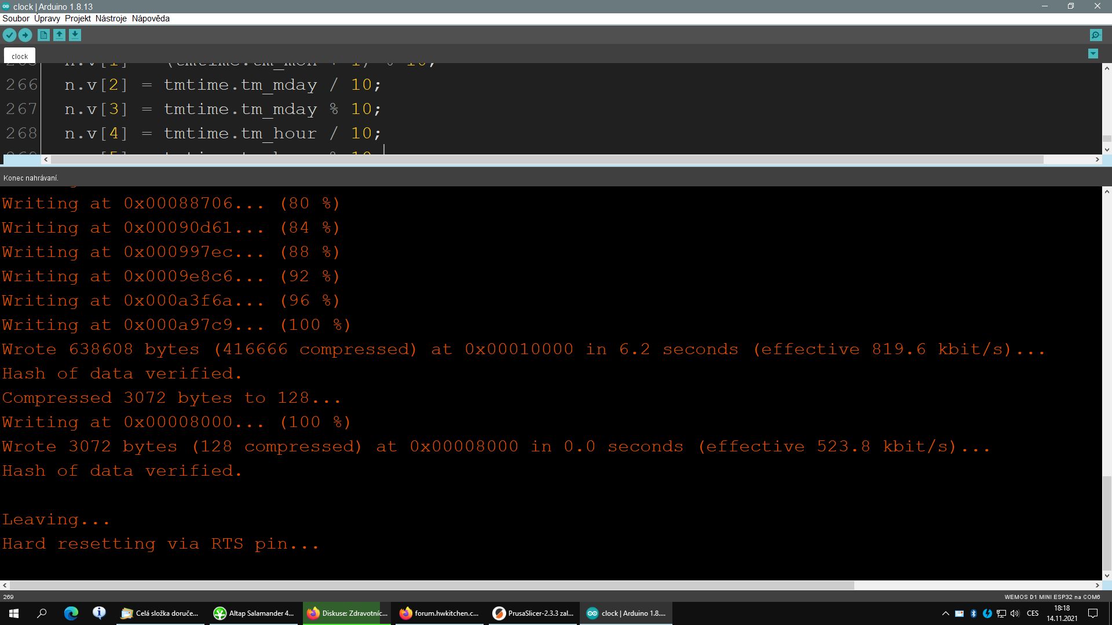Open the Windows notification center
The image size is (1112, 625).
pos(1093,613)
